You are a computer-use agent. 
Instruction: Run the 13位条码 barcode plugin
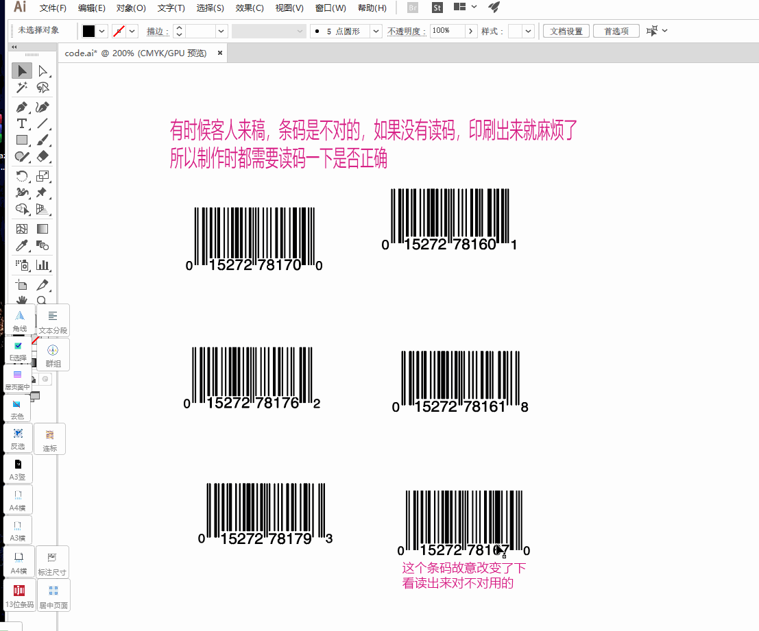19,595
